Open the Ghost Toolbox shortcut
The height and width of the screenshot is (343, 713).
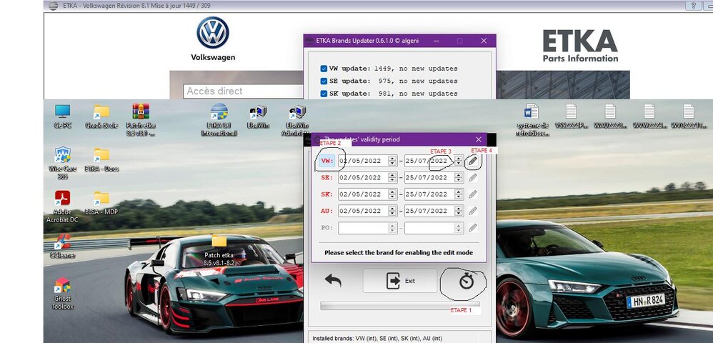click(62, 293)
